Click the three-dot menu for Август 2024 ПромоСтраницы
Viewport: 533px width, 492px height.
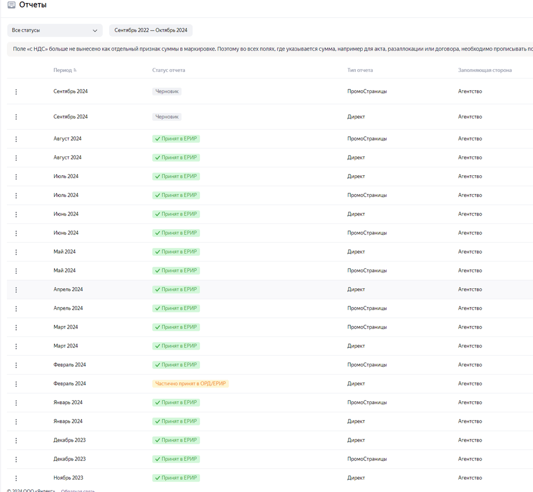16,139
